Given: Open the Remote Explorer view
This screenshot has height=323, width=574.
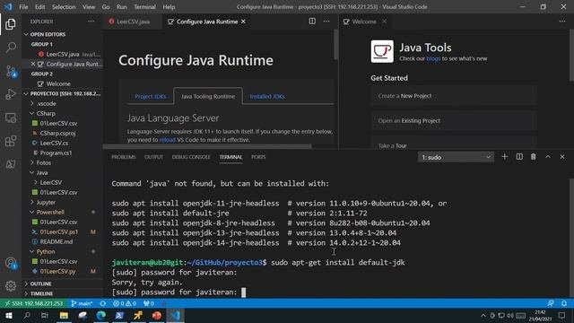Looking at the screenshot, I should coord(11,118).
